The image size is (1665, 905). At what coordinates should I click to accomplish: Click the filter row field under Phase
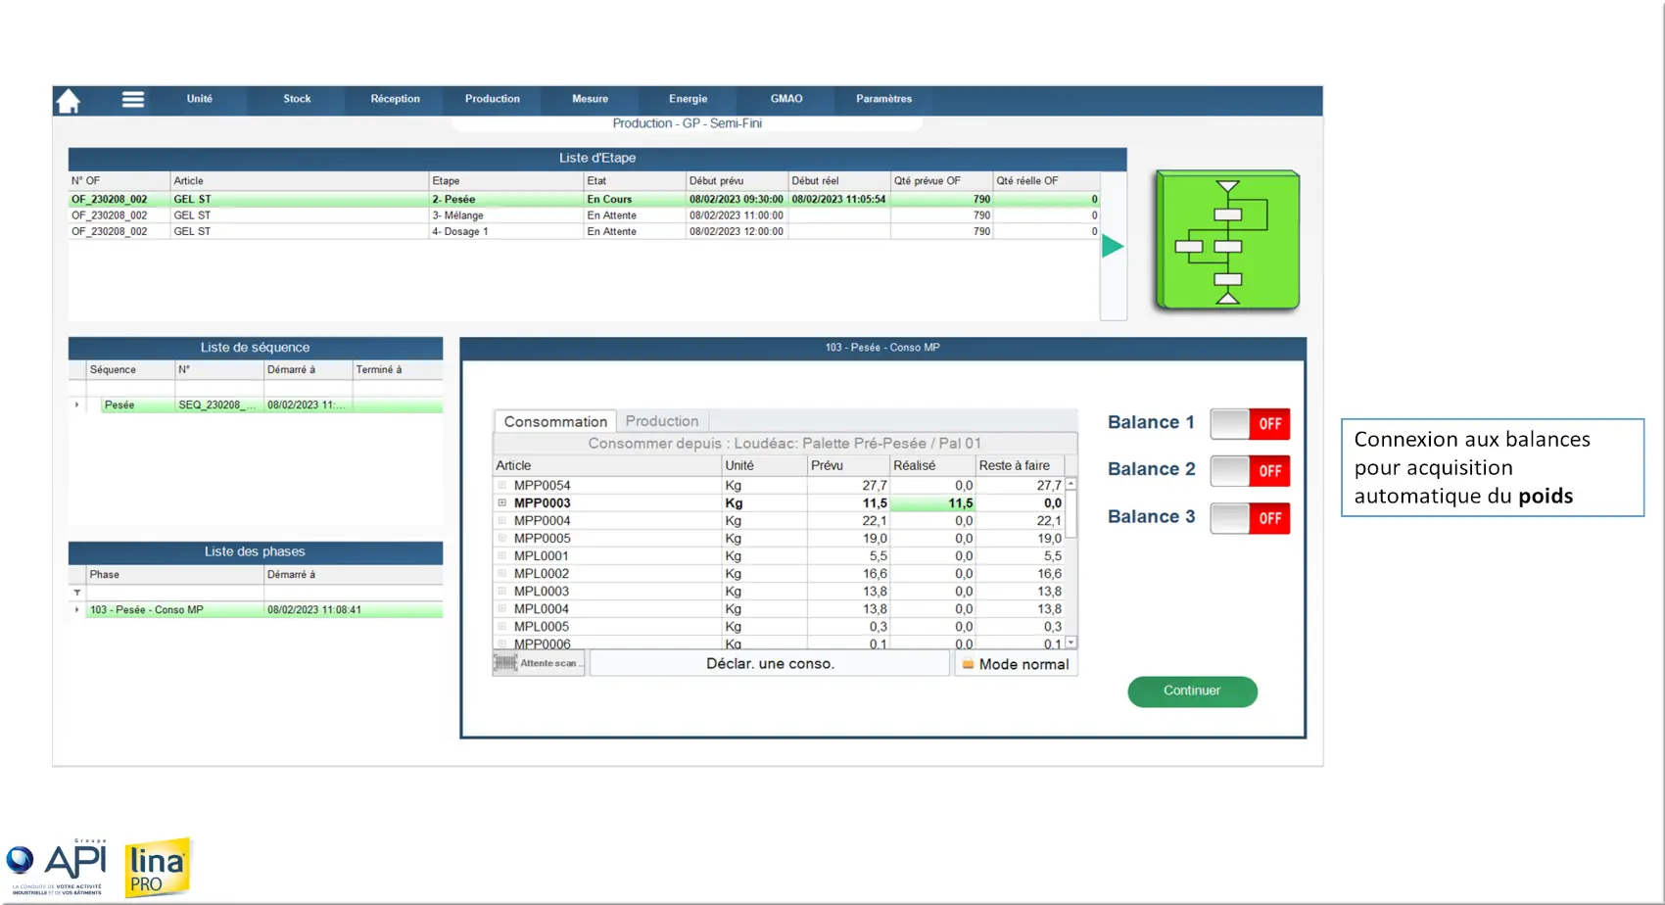[x=174, y=593]
